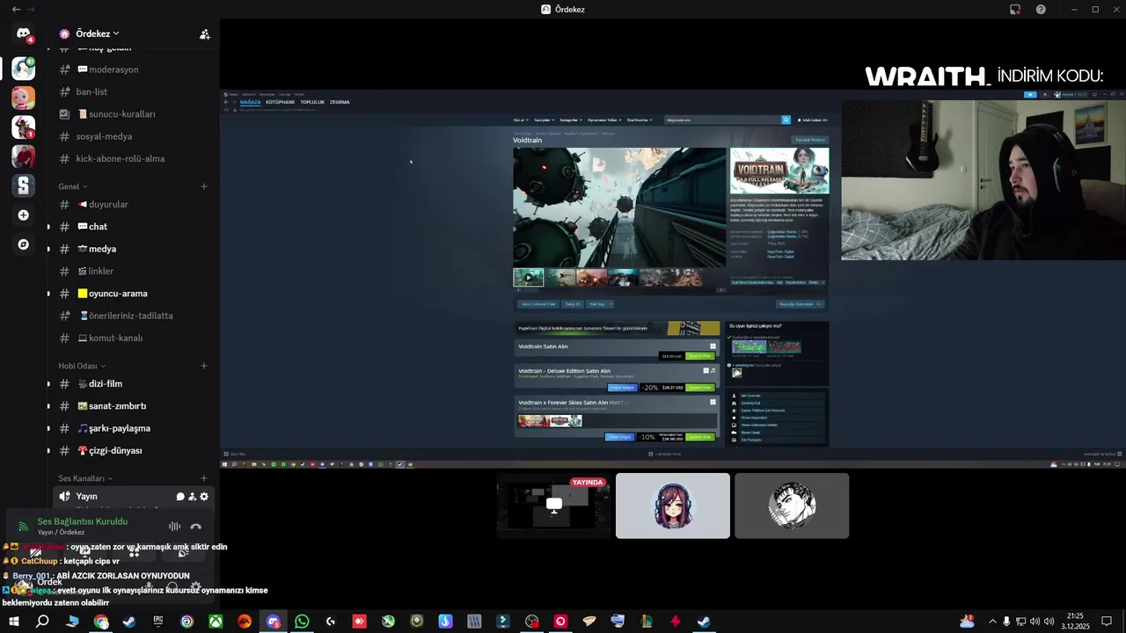Open Epic Games launcher from taskbar

click(x=158, y=622)
